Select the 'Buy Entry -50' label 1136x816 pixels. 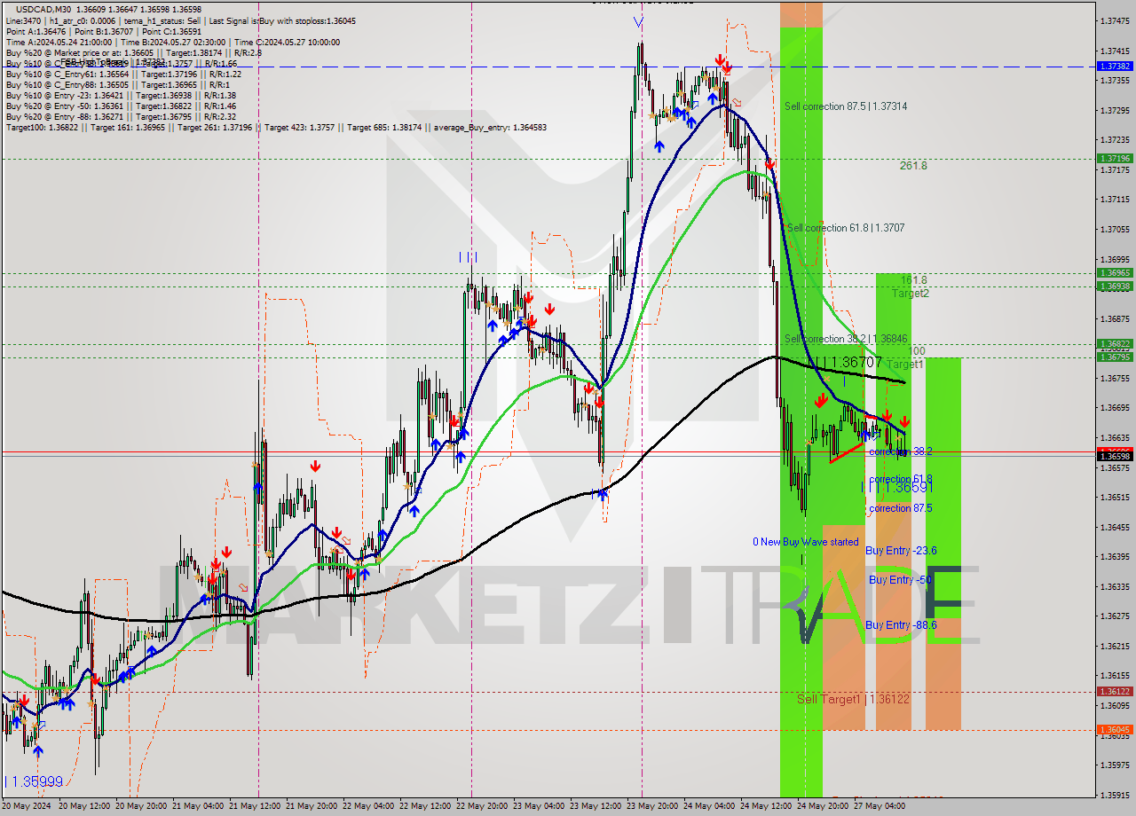[x=900, y=580]
